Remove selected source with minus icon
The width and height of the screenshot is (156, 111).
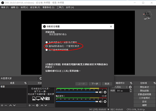click(34, 105)
